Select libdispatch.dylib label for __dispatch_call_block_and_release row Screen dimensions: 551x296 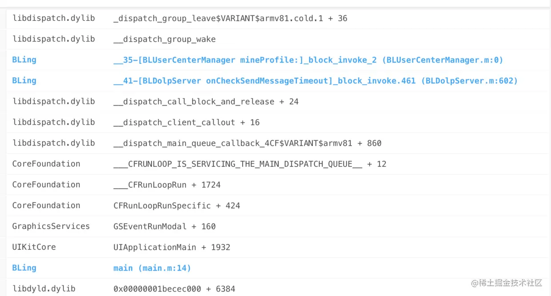(x=54, y=102)
